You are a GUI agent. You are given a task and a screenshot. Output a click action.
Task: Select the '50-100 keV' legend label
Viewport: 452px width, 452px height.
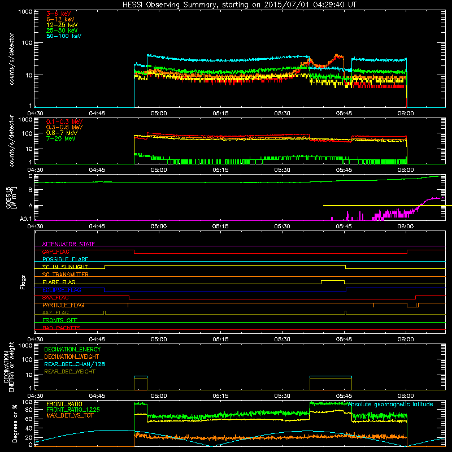tap(64, 36)
